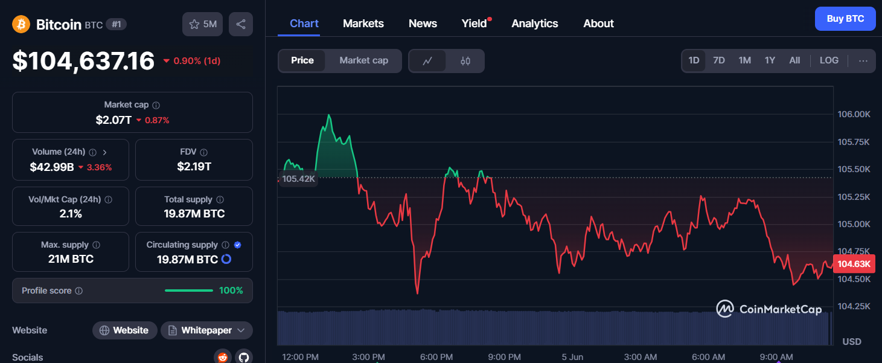882x363 pixels.
Task: Click the Profile score progress bar
Action: tap(189, 291)
